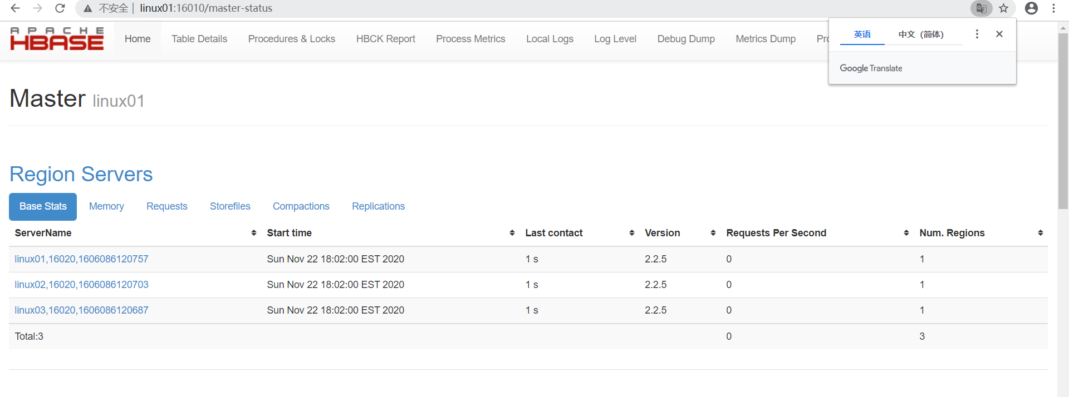Open region server linux03,16020,1606086120687
1069x397 pixels.
(x=82, y=310)
